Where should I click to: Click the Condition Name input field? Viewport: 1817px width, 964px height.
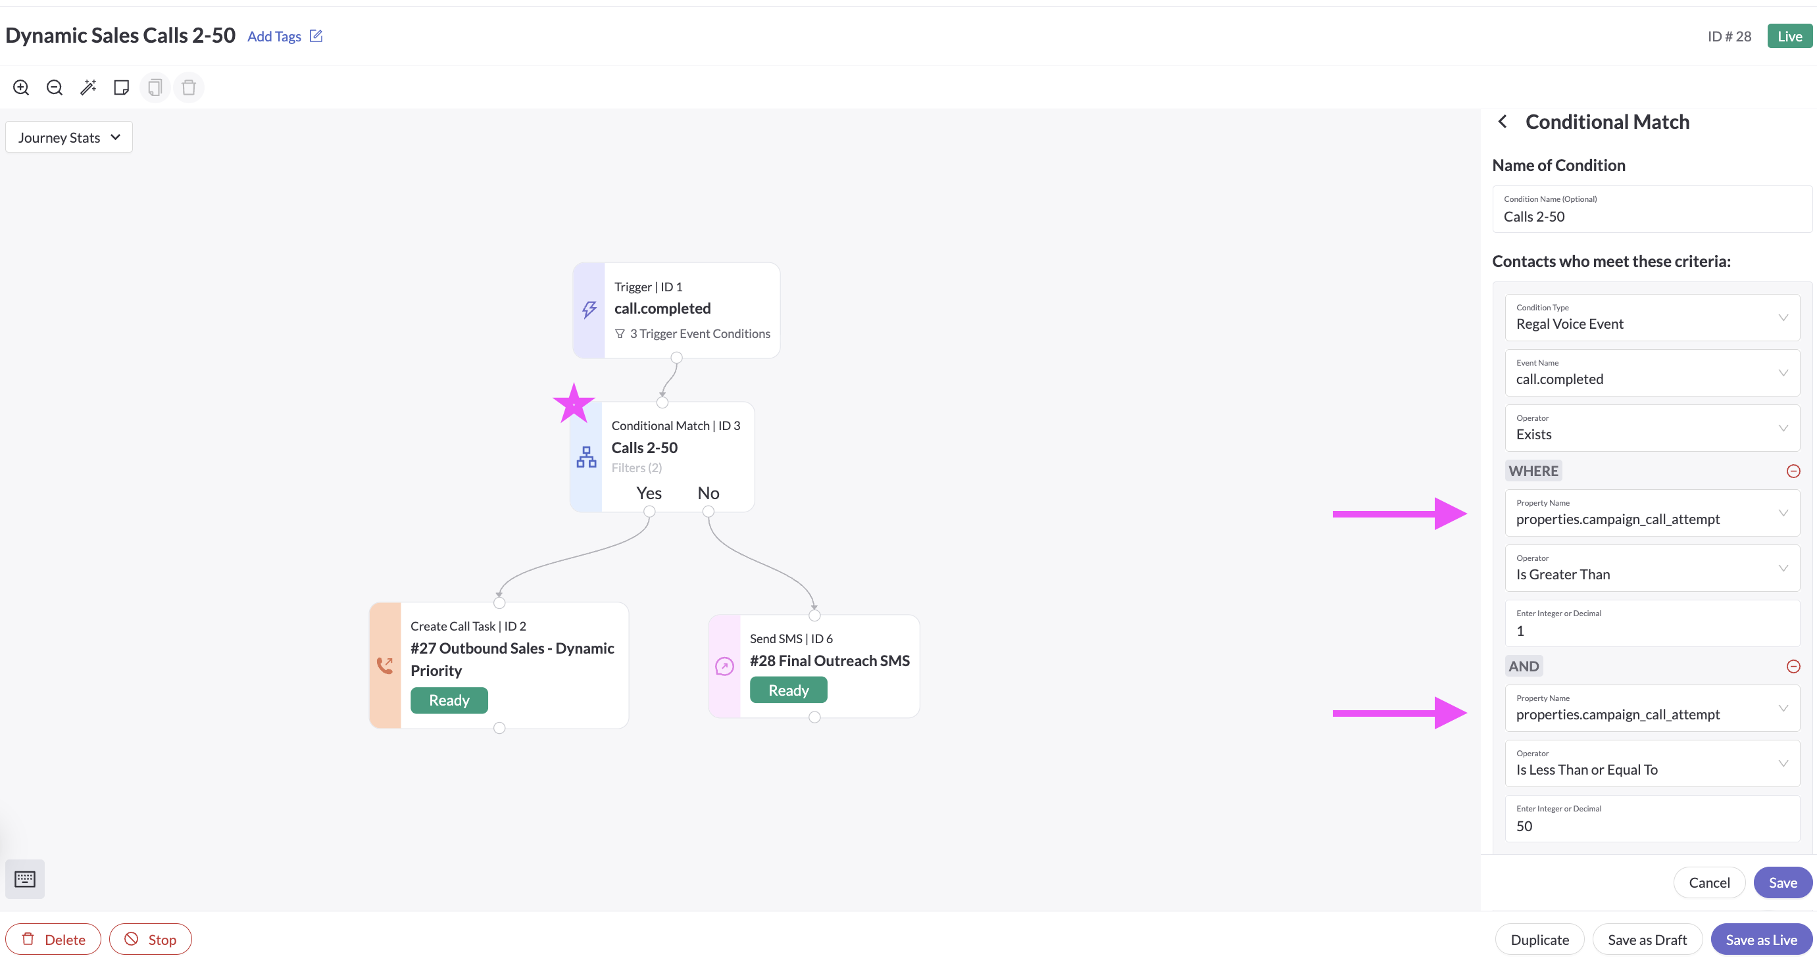[x=1651, y=216]
